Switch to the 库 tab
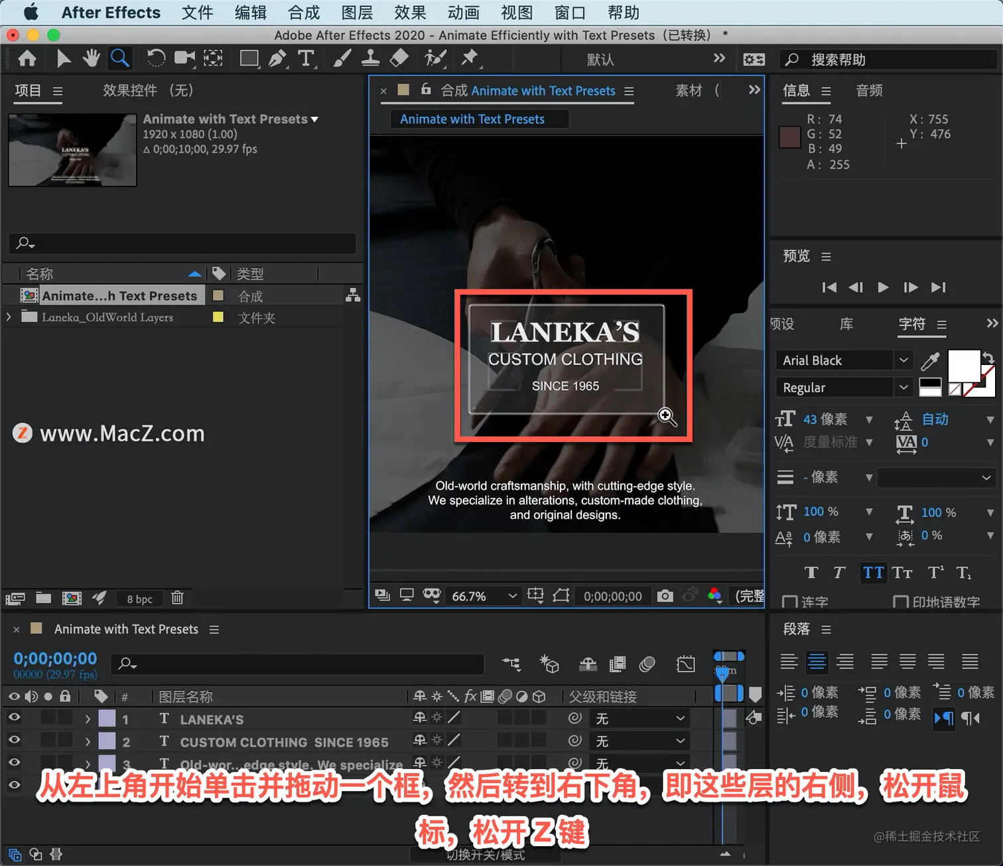This screenshot has width=1003, height=866. click(846, 324)
